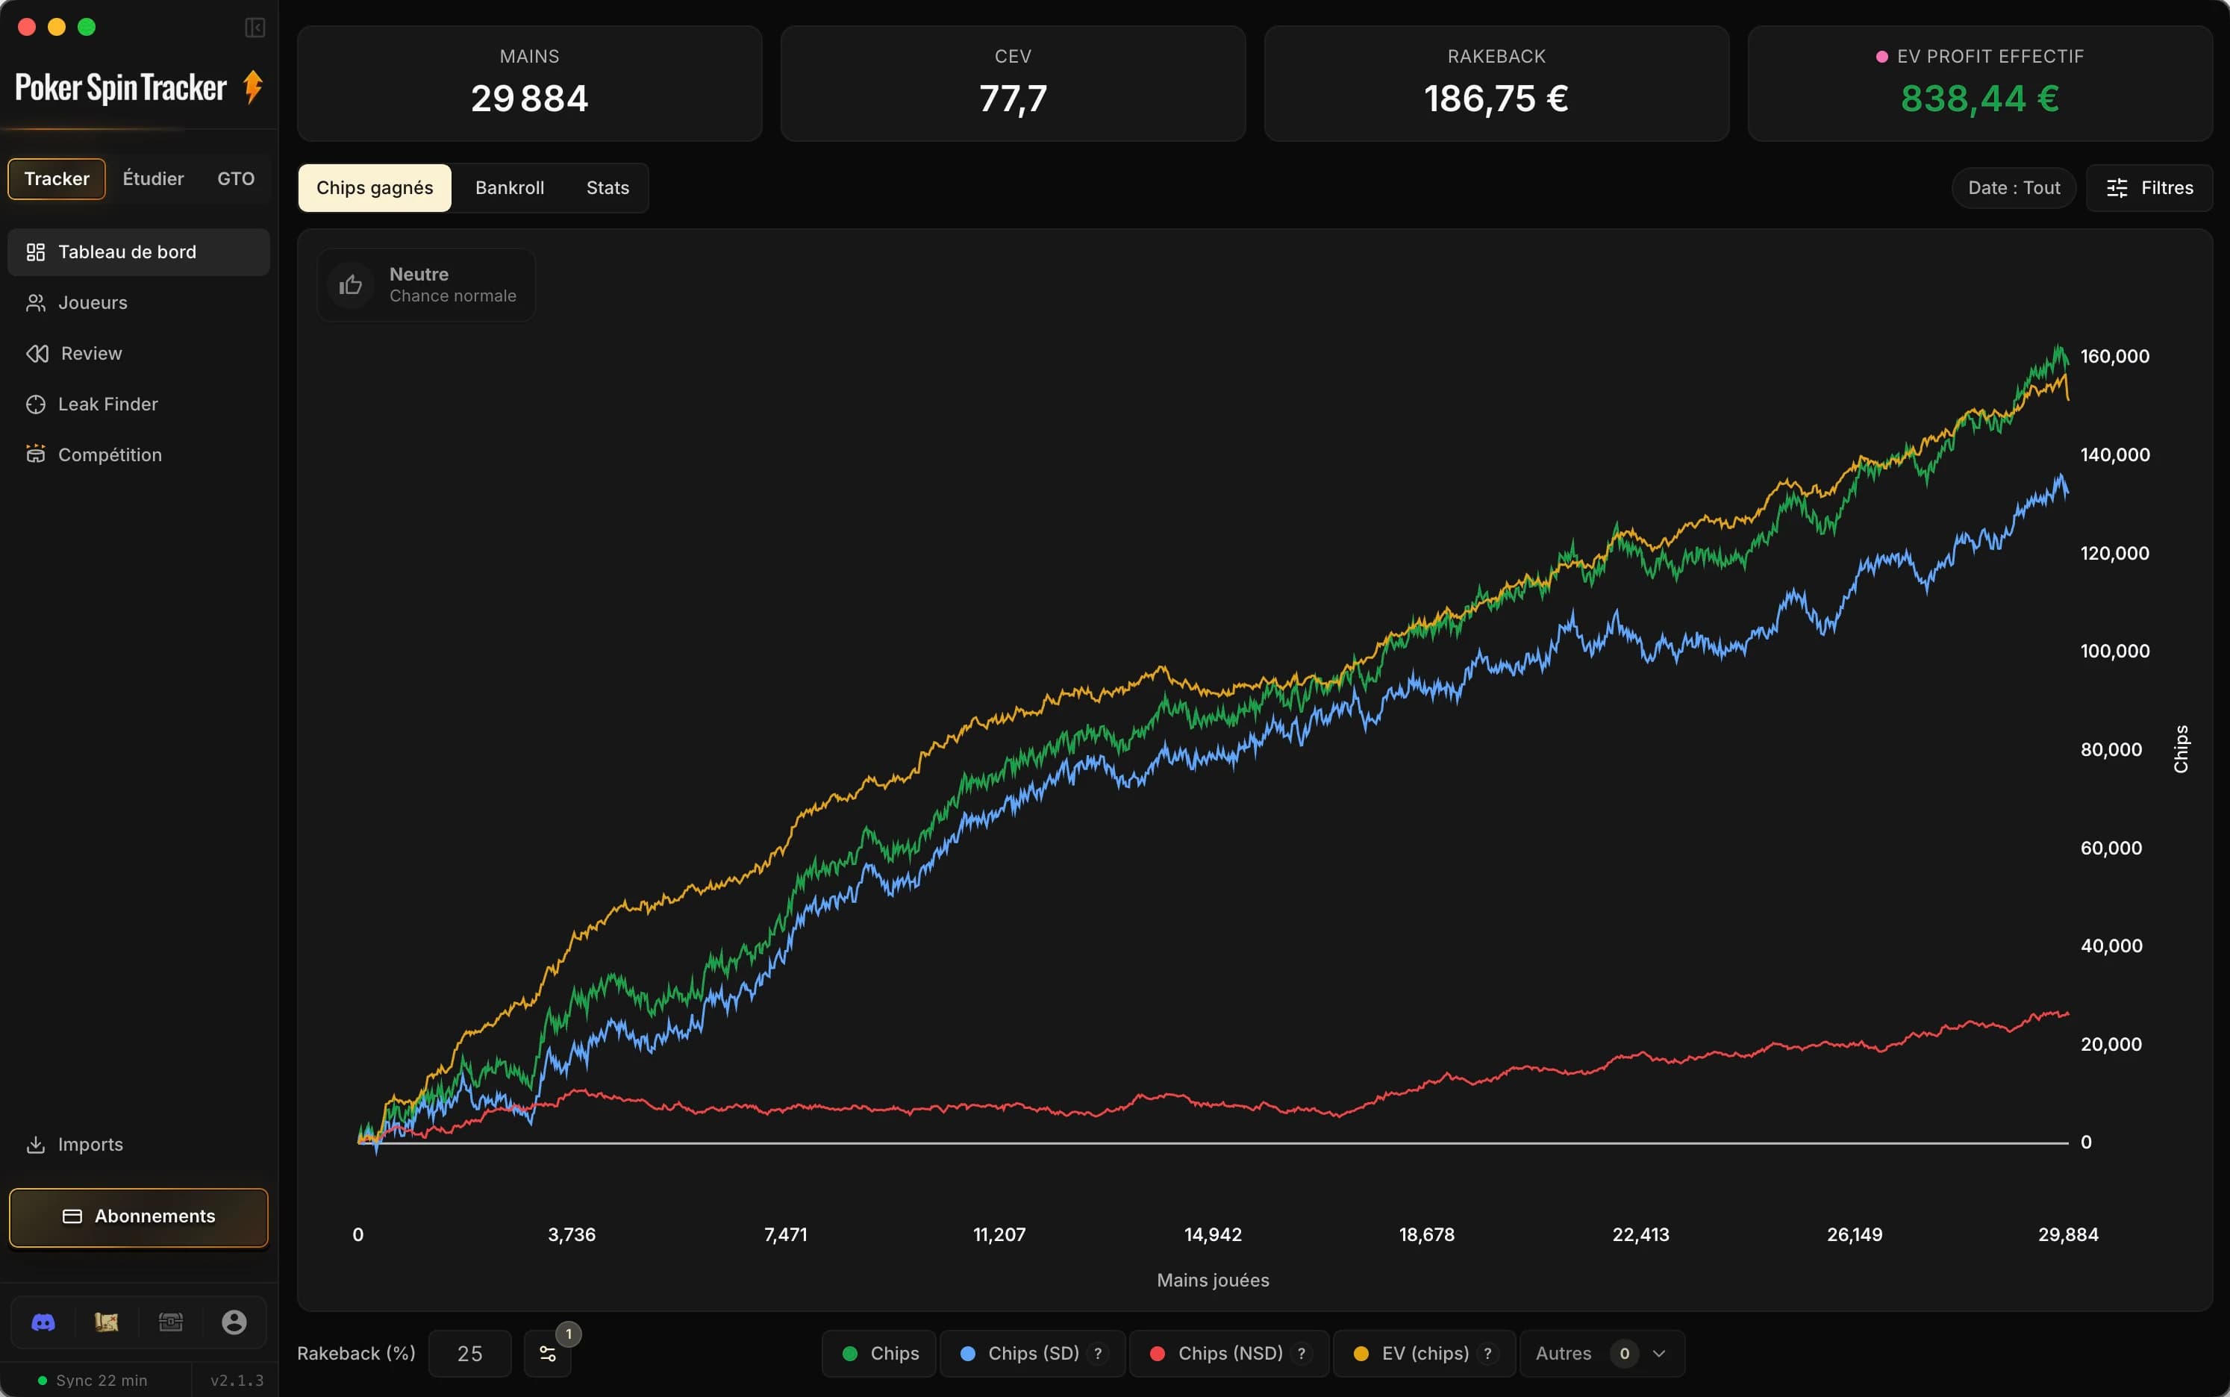Image resolution: width=2230 pixels, height=1397 pixels.
Task: Open the Discord icon link
Action: pyautogui.click(x=43, y=1322)
